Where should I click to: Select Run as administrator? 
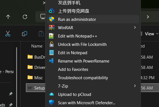coord(93,19)
